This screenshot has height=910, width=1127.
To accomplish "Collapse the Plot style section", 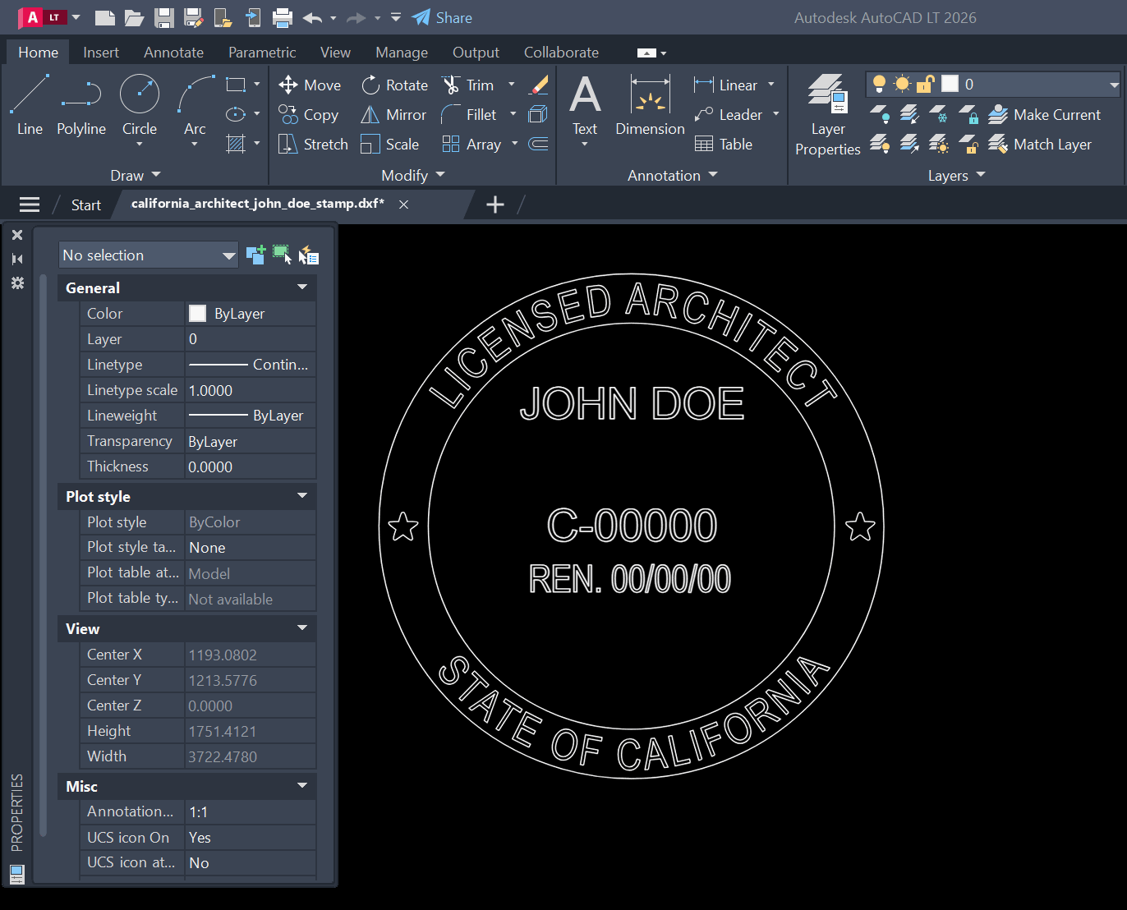I will click(x=302, y=496).
